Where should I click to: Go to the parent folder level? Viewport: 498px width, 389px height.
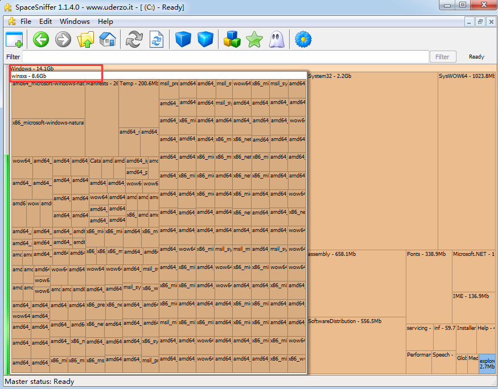85,40
